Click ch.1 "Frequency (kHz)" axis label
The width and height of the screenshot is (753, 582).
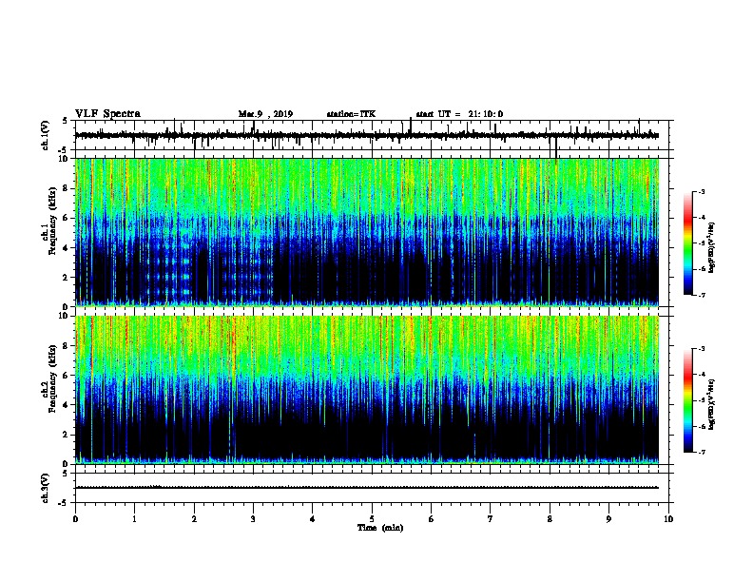tap(52, 222)
